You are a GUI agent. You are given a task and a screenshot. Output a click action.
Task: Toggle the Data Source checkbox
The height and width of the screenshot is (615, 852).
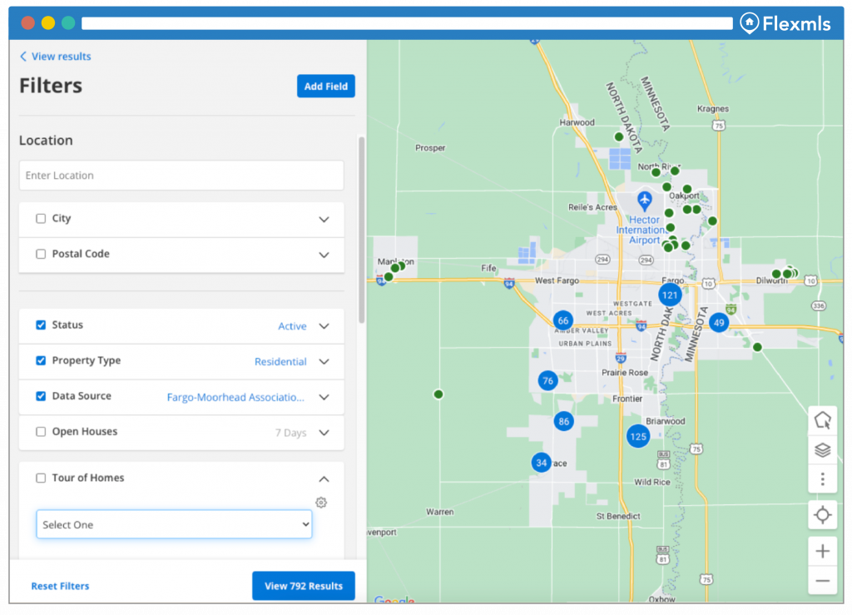[x=41, y=396]
